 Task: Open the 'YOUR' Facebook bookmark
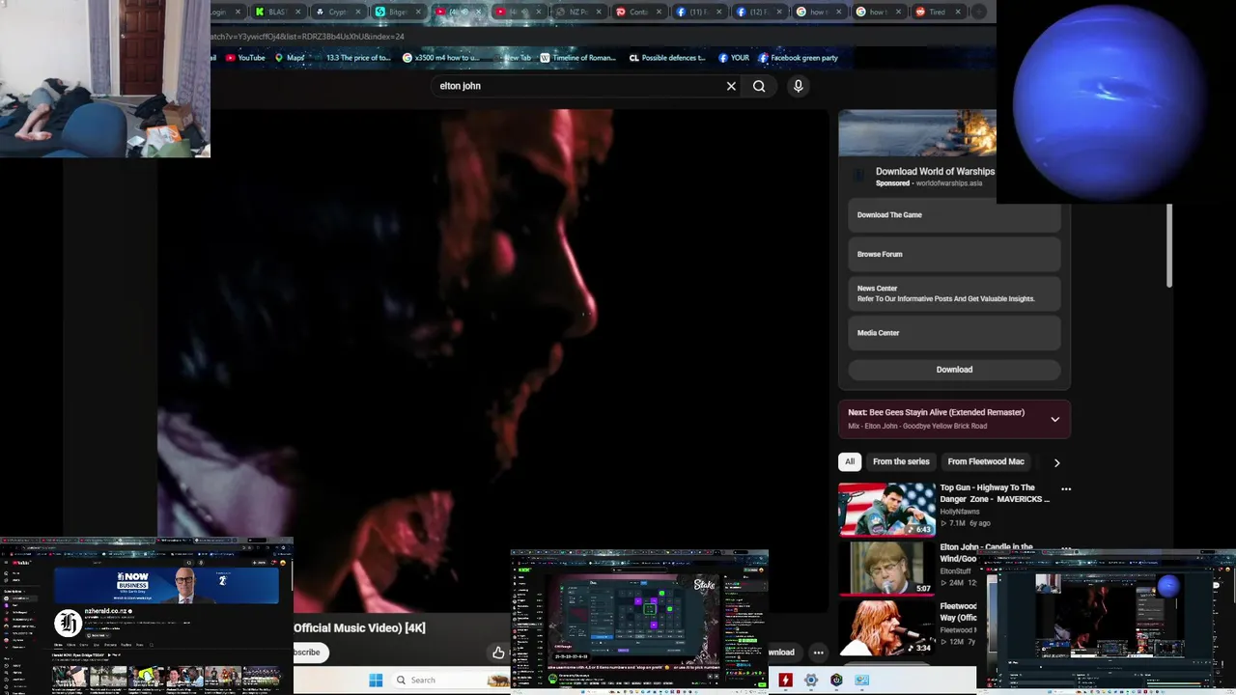click(x=734, y=58)
